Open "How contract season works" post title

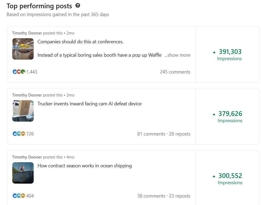pos(84,166)
